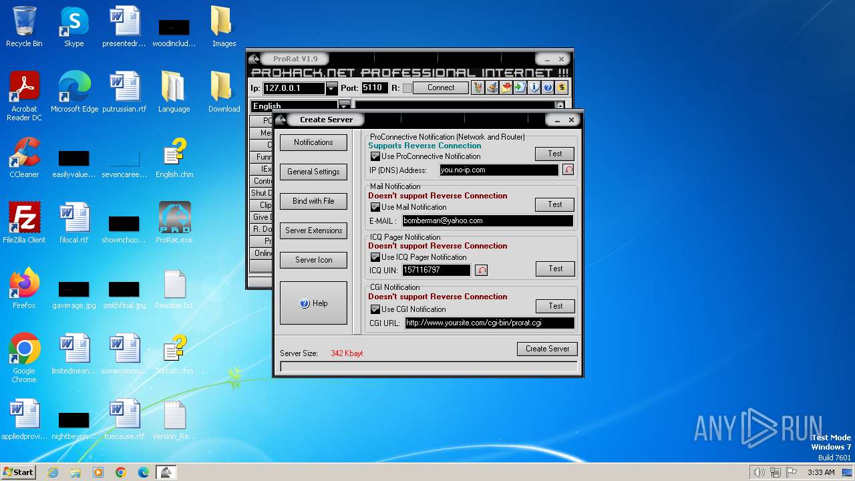Click the printer-like toolbar icon in ProRat
This screenshot has width=855, height=481.
(x=492, y=88)
